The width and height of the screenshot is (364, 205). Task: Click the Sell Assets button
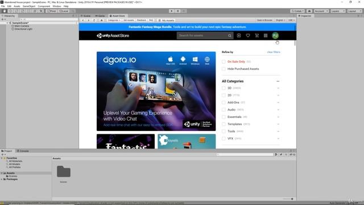pyautogui.click(x=129, y=20)
